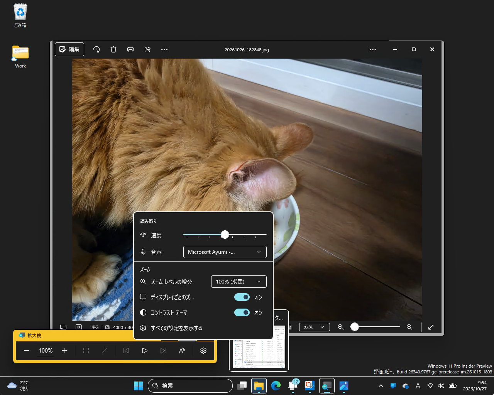Zoom in the photo with plus magnifier icon

coord(409,327)
